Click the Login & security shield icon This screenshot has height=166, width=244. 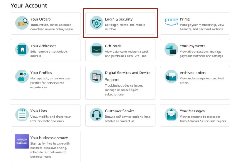(x=96, y=23)
